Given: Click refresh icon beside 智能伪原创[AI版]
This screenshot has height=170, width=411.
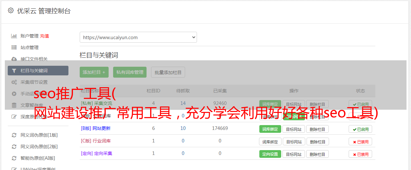Looking at the screenshot, I should (14, 158).
